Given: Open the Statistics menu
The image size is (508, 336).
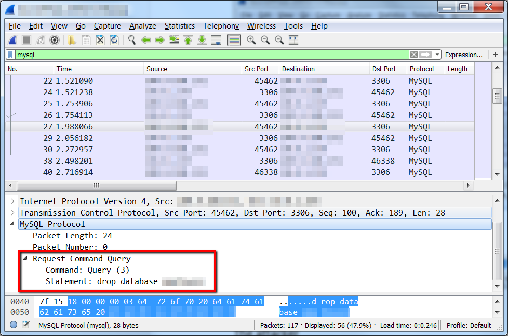Looking at the screenshot, I should pyautogui.click(x=180, y=26).
